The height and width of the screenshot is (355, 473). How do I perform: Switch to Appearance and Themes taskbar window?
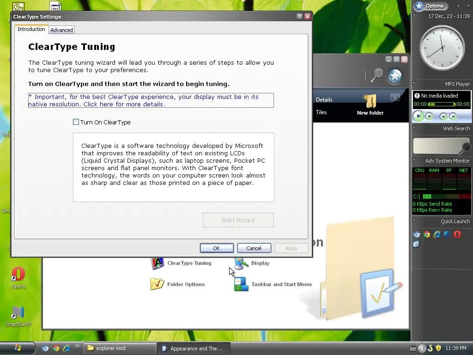(194, 349)
